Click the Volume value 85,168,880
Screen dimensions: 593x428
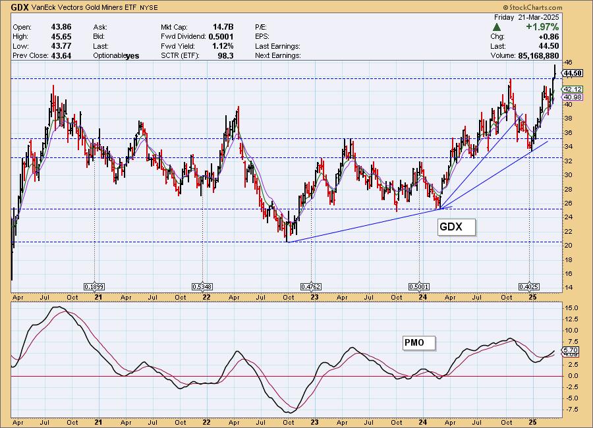click(x=537, y=55)
